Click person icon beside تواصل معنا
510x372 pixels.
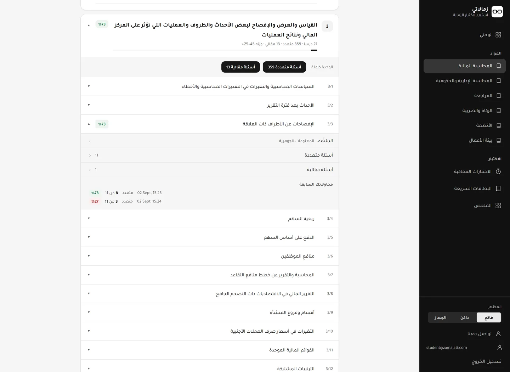498,334
